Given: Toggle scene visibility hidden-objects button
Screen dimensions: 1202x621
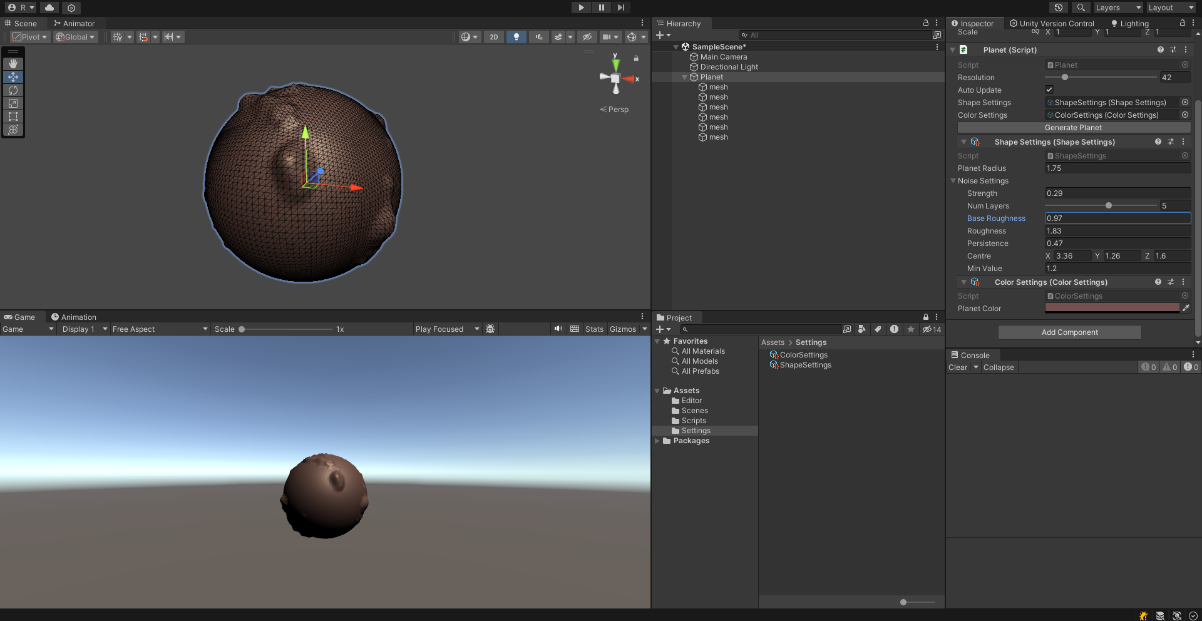Looking at the screenshot, I should [x=587, y=37].
